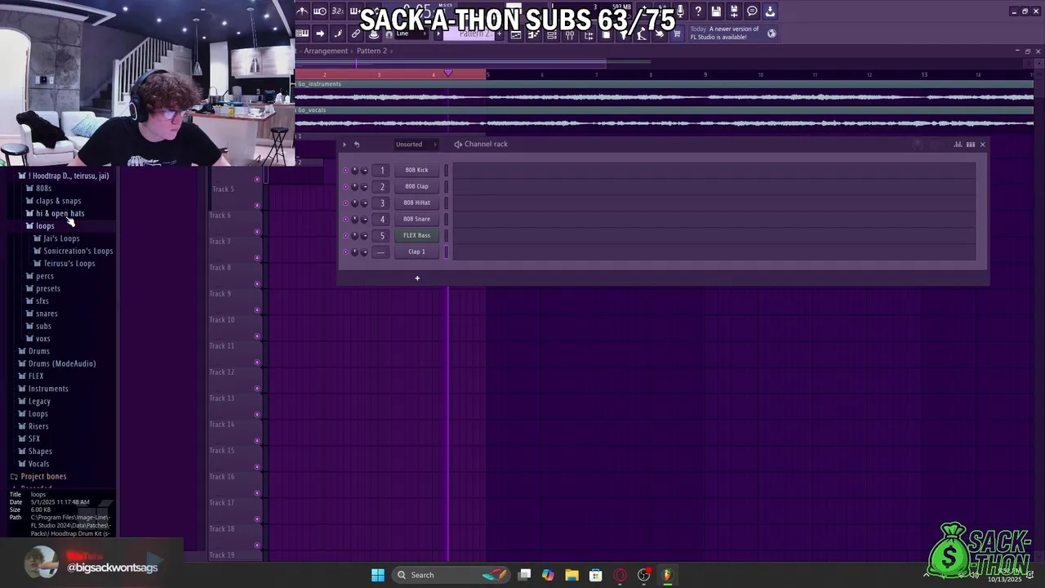The width and height of the screenshot is (1045, 588).
Task: Click the arrow-right toolbar icon
Action: coord(320,33)
